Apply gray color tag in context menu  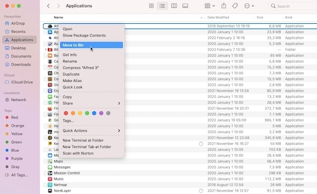[108, 113]
